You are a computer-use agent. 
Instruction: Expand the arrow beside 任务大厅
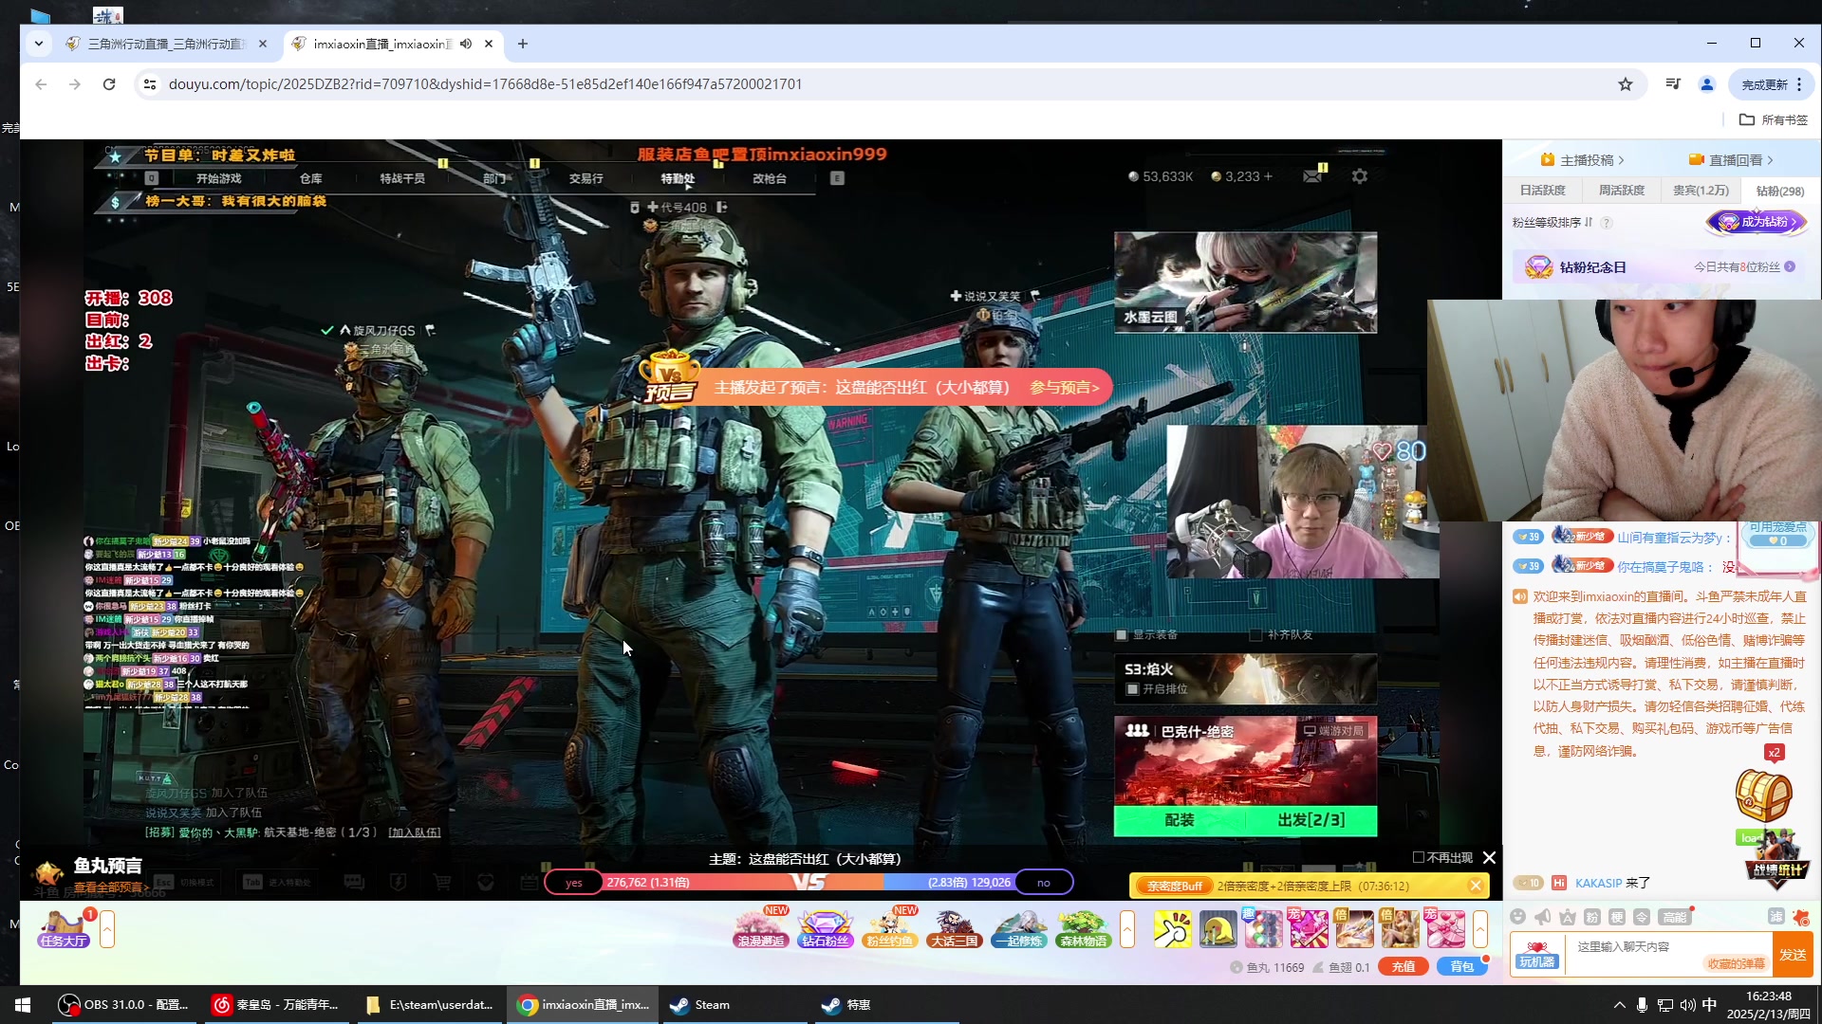pos(107,929)
